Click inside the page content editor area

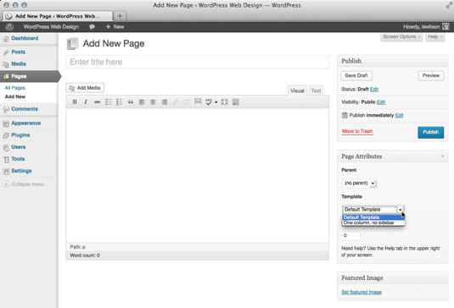pyautogui.click(x=198, y=175)
